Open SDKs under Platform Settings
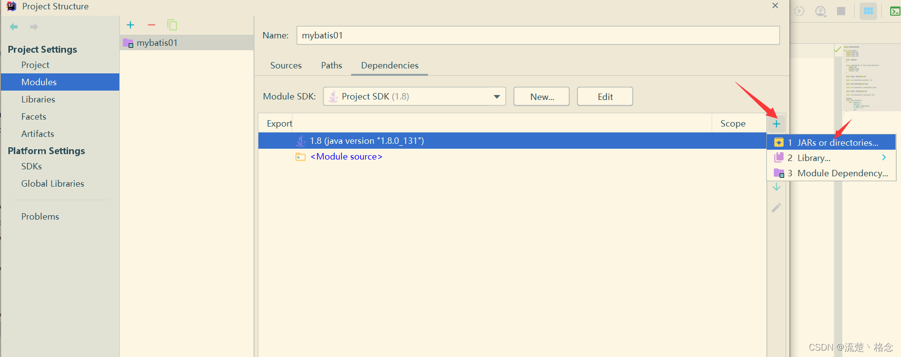 pos(32,166)
